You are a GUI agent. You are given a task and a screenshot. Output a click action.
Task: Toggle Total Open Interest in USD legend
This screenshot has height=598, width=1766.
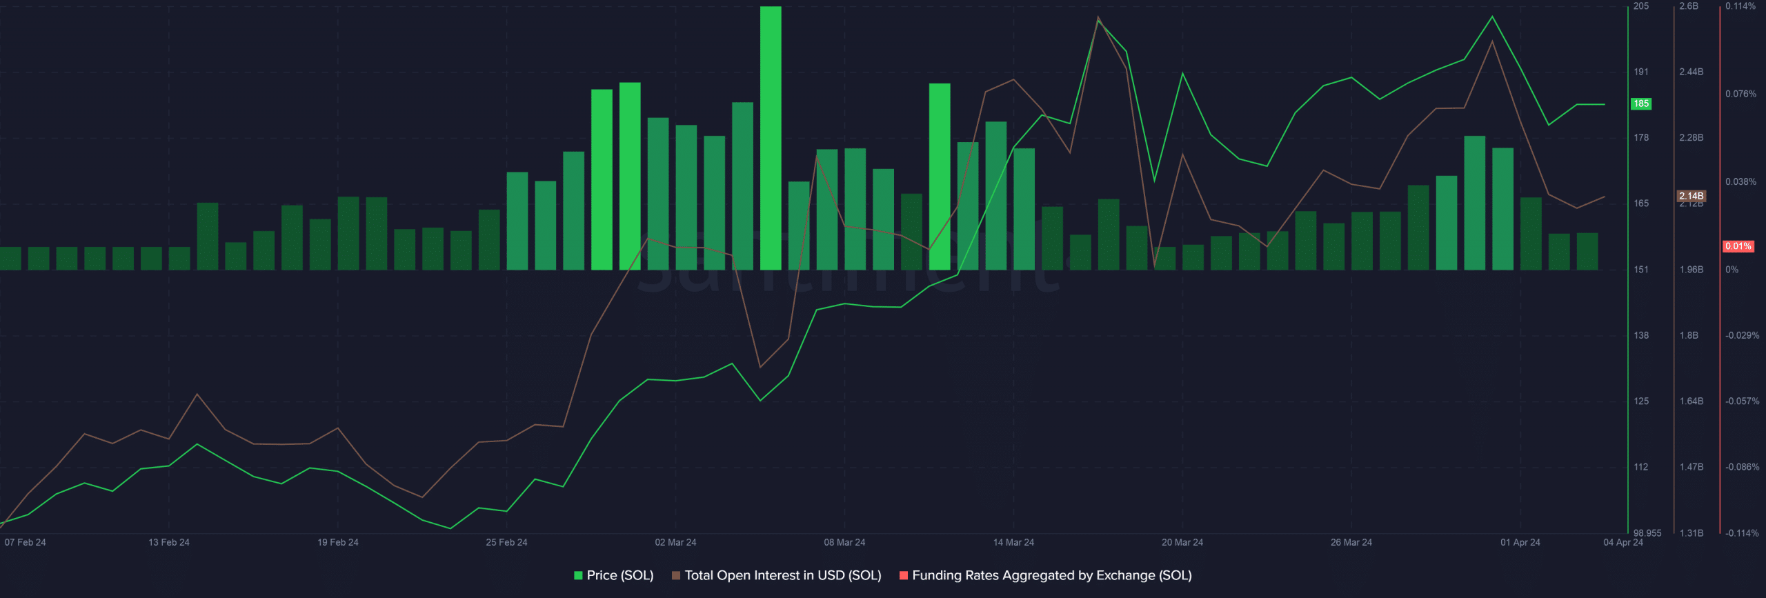[x=776, y=575]
